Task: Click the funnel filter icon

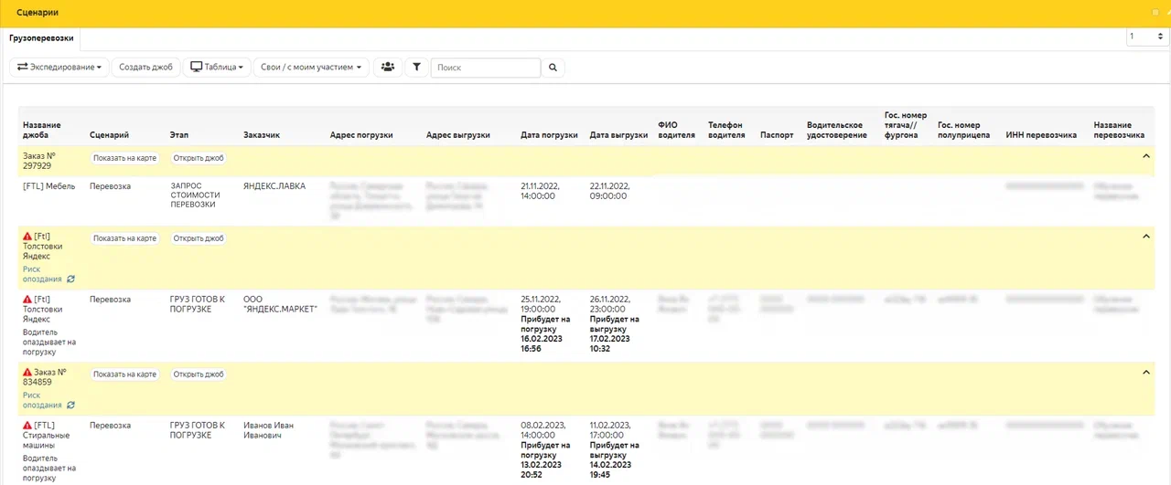Action: 416,68
